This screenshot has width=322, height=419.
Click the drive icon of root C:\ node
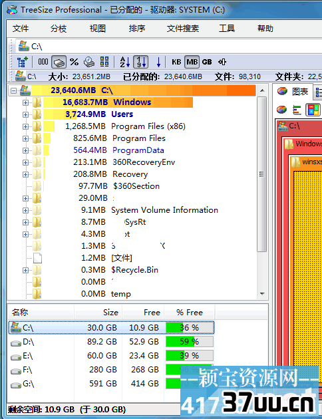tap(25, 90)
